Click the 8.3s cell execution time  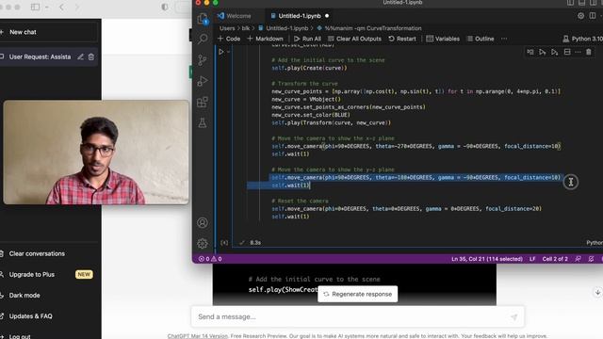(x=255, y=243)
